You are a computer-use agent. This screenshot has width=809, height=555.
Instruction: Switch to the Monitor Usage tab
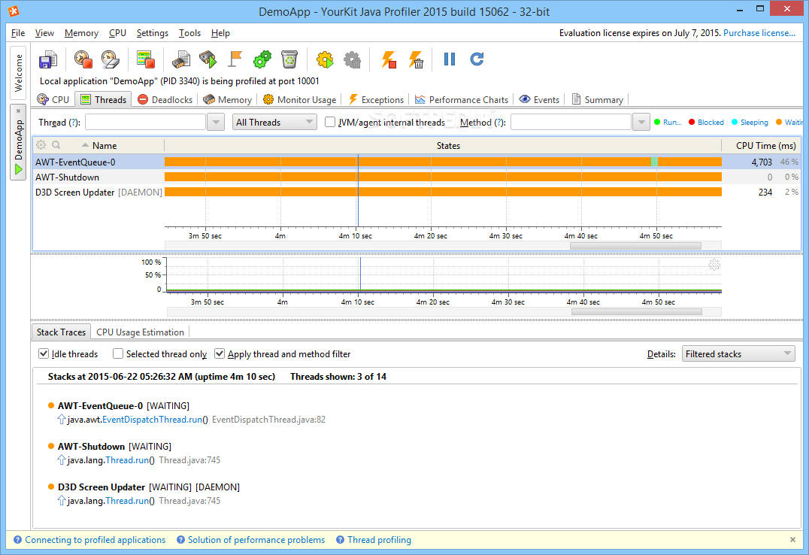coord(300,99)
